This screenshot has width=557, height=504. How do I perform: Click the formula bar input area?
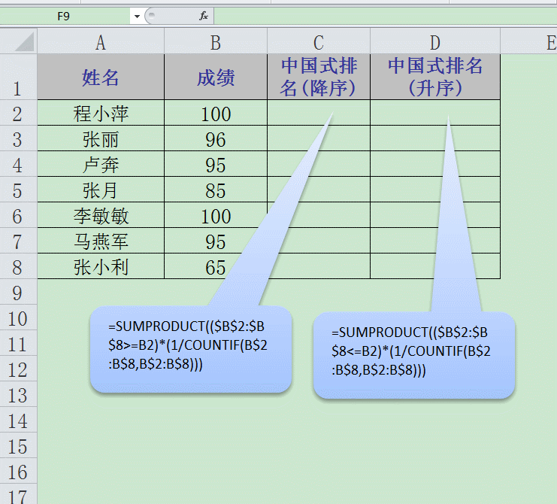point(385,16)
